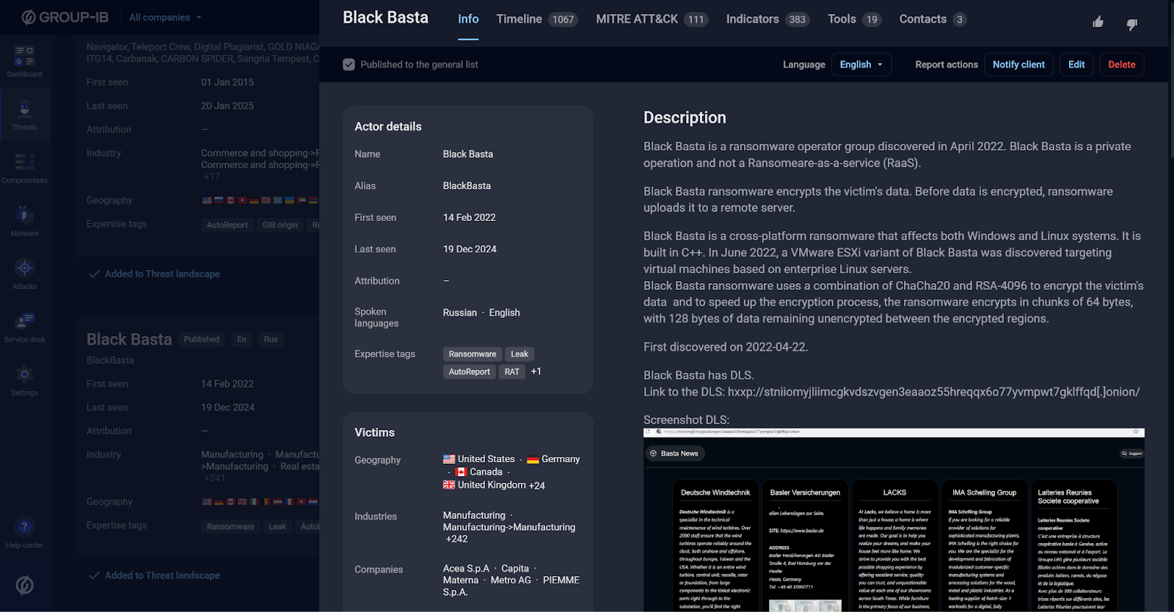The height and width of the screenshot is (612, 1174).
Task: Switch to the Indicators tab
Action: pos(768,19)
